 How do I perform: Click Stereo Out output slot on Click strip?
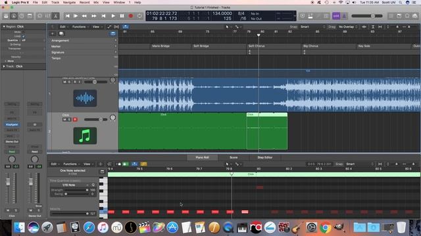coord(12,142)
